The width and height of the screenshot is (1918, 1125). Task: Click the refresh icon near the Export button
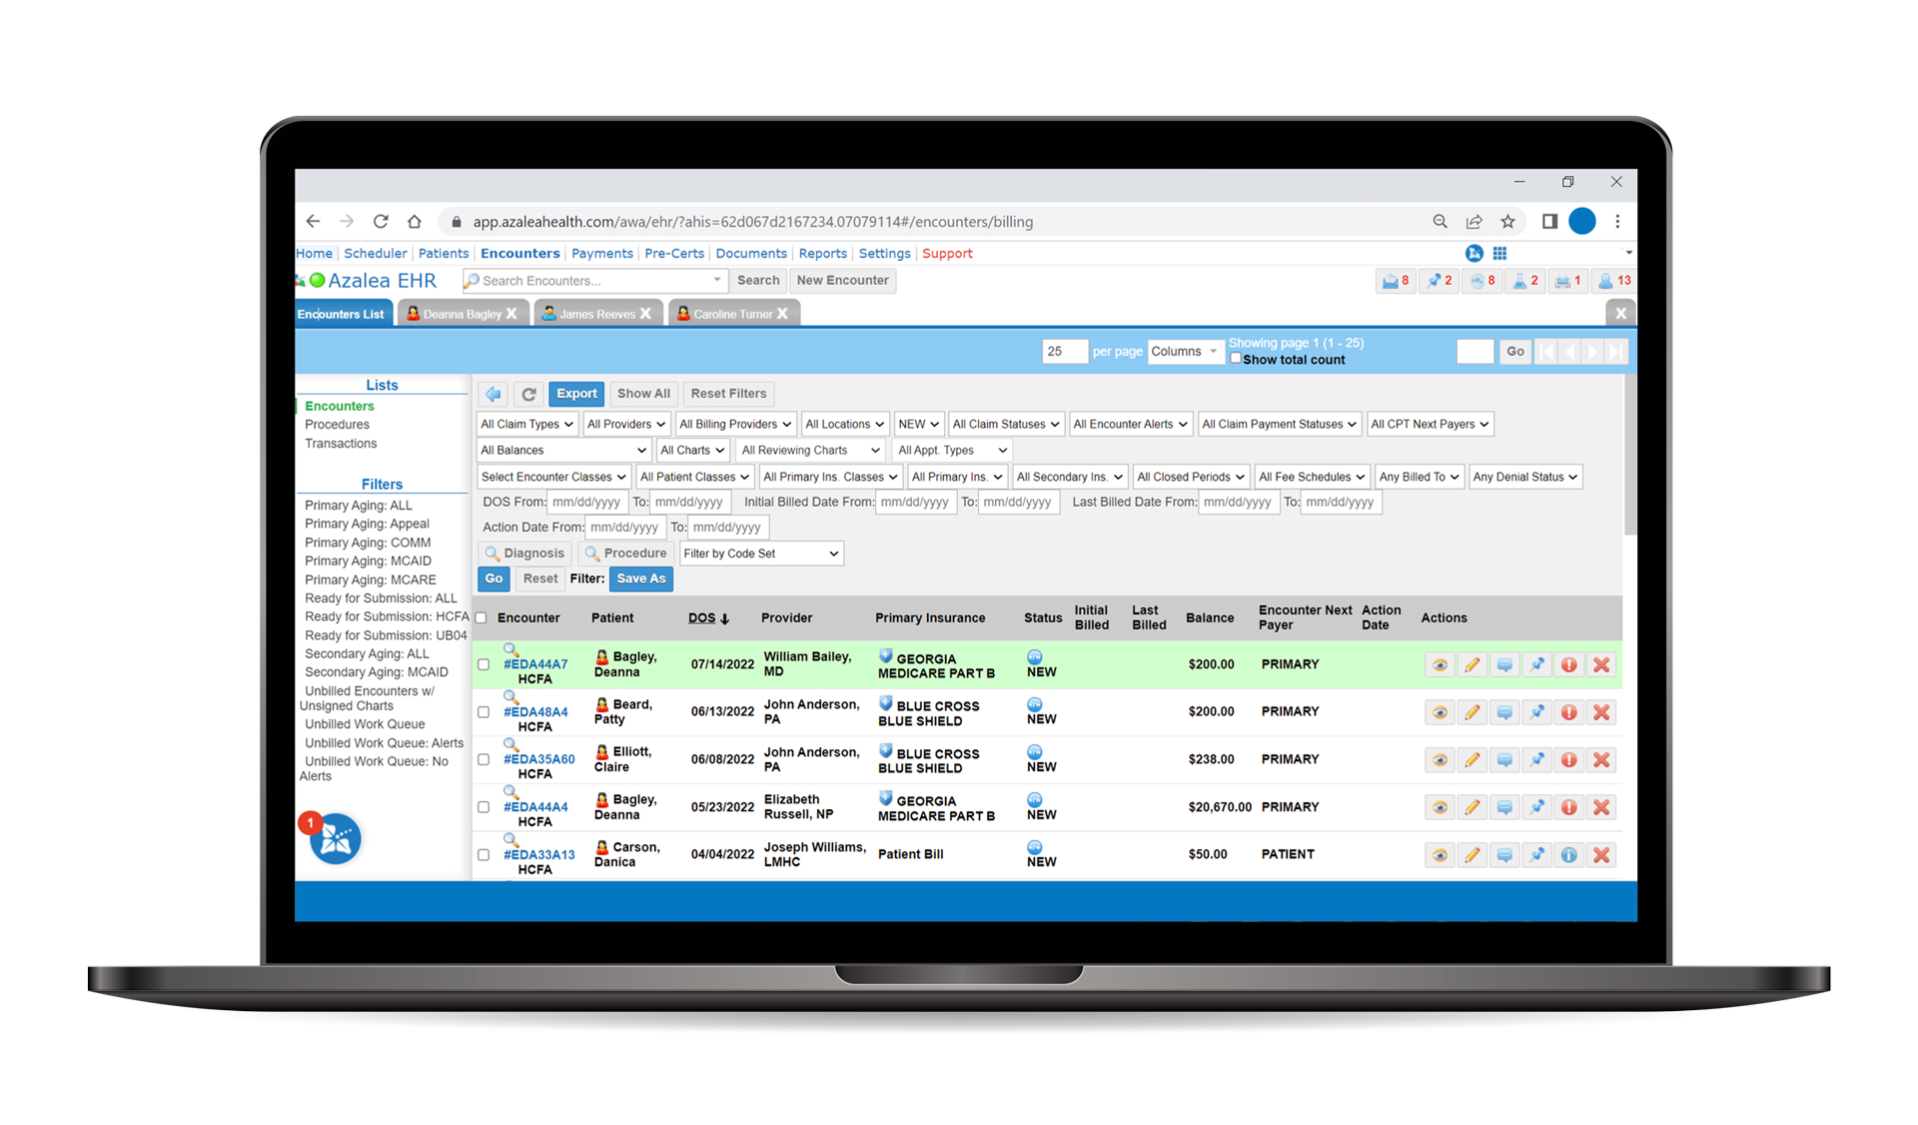(528, 393)
